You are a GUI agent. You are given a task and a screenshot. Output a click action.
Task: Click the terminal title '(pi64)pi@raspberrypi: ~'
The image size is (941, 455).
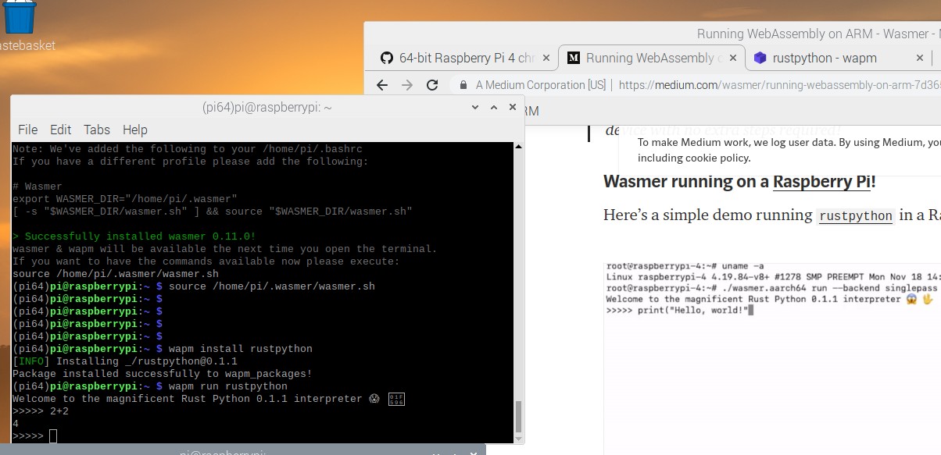click(267, 108)
